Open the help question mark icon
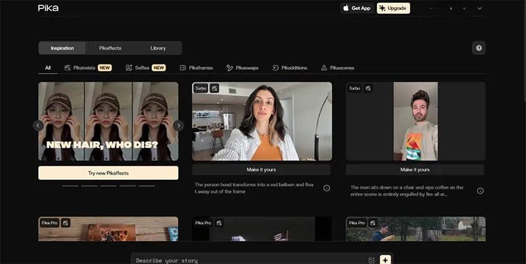 tap(479, 48)
